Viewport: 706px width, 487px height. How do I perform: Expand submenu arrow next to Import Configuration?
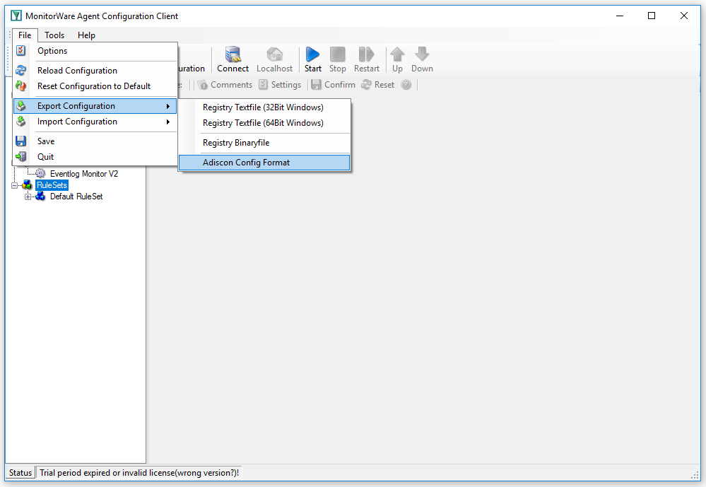[x=168, y=122]
